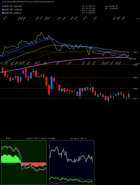Click the 'Pre V: 0.031 M' volume text

coord(111,8)
